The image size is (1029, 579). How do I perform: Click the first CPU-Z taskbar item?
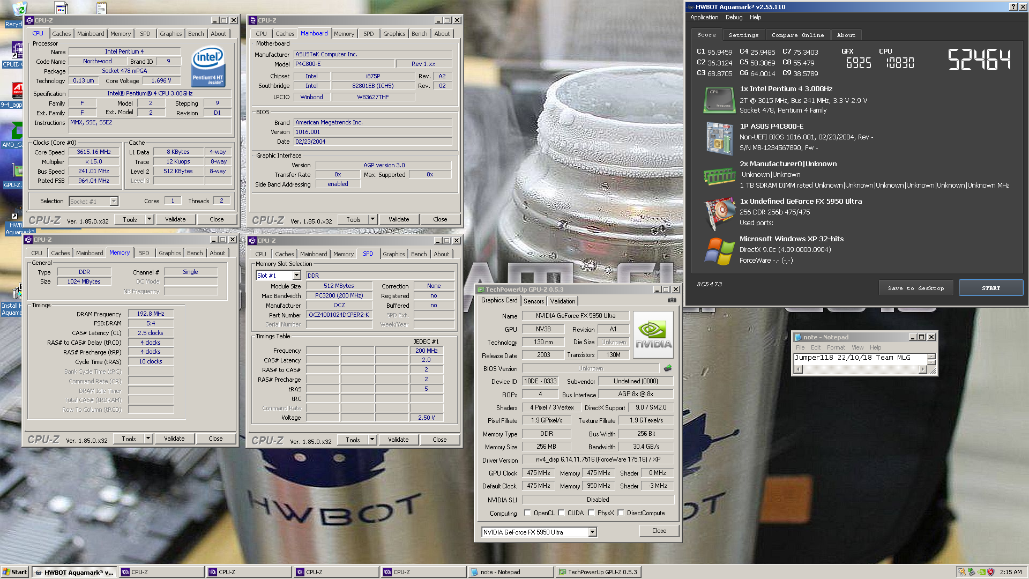pyautogui.click(x=162, y=572)
